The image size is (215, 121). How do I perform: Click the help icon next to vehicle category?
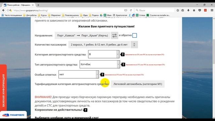pyautogui.click(x=122, y=54)
